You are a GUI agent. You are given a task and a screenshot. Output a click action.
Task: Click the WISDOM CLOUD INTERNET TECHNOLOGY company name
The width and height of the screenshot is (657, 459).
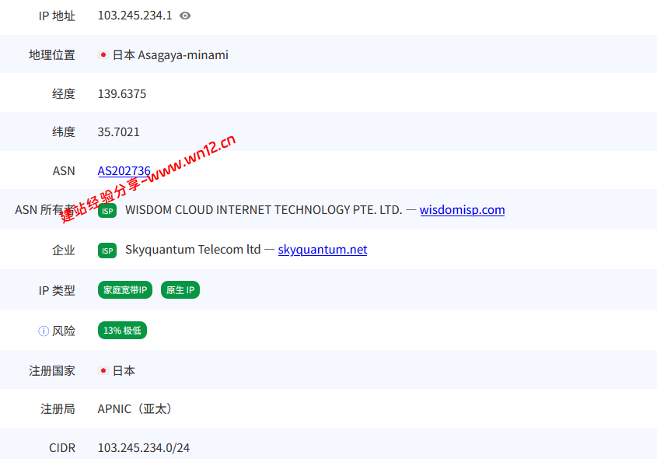tap(264, 209)
